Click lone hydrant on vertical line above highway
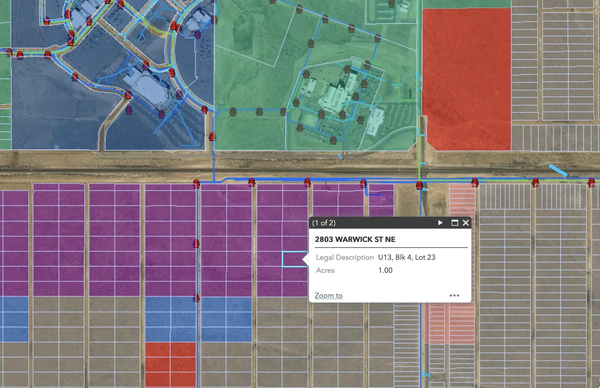This screenshot has height=388, width=600. 212,137
